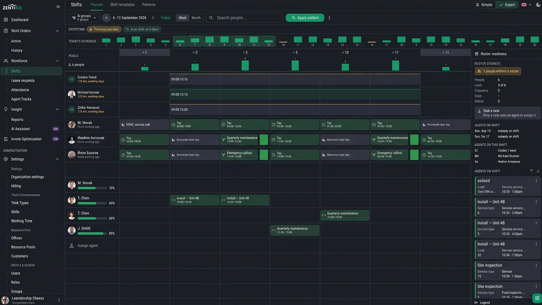Open Agent Tracks in sidebar

pos(21,99)
